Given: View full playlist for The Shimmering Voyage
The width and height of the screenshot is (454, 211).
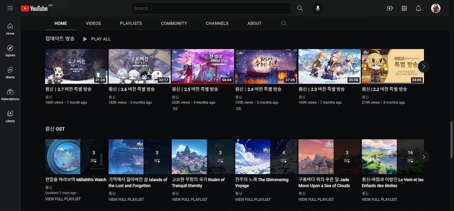Looking at the screenshot, I should tap(253, 199).
